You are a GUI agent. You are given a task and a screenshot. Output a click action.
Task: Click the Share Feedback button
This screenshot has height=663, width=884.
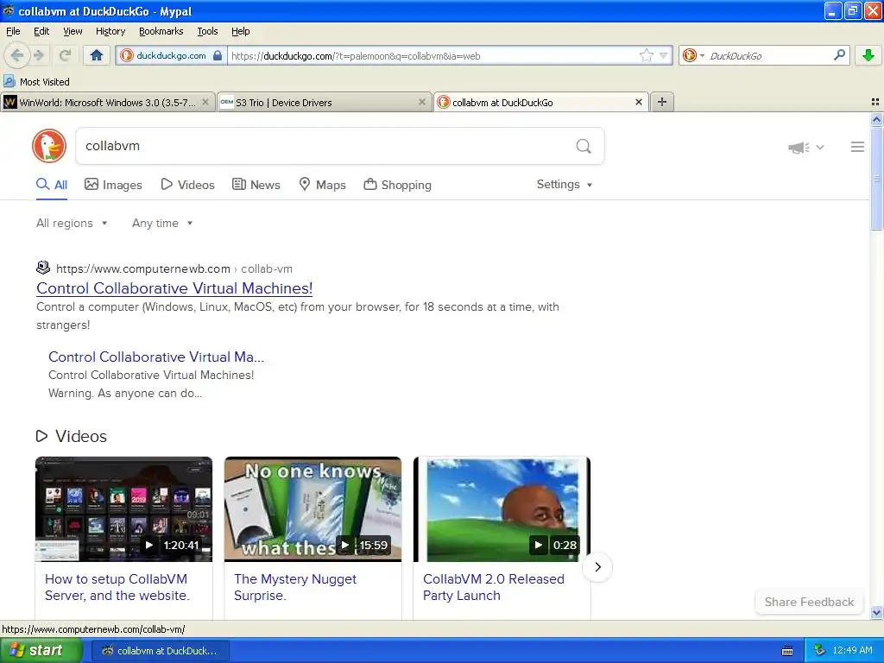pyautogui.click(x=809, y=602)
